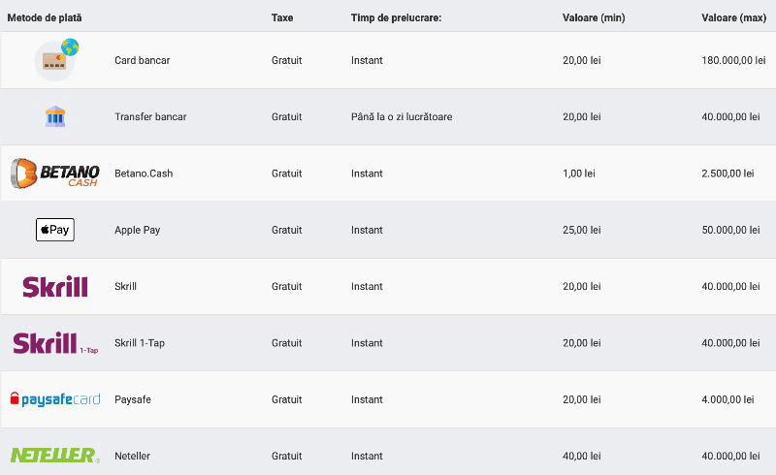The height and width of the screenshot is (475, 776).
Task: Choose the Apple Pay text label
Action: 138,230
